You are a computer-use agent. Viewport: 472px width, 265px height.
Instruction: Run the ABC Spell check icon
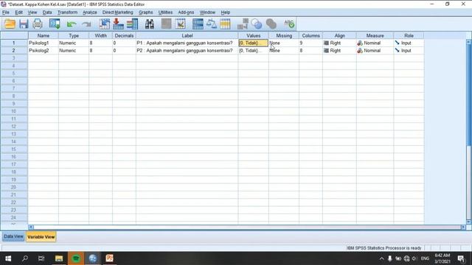[x=289, y=24]
